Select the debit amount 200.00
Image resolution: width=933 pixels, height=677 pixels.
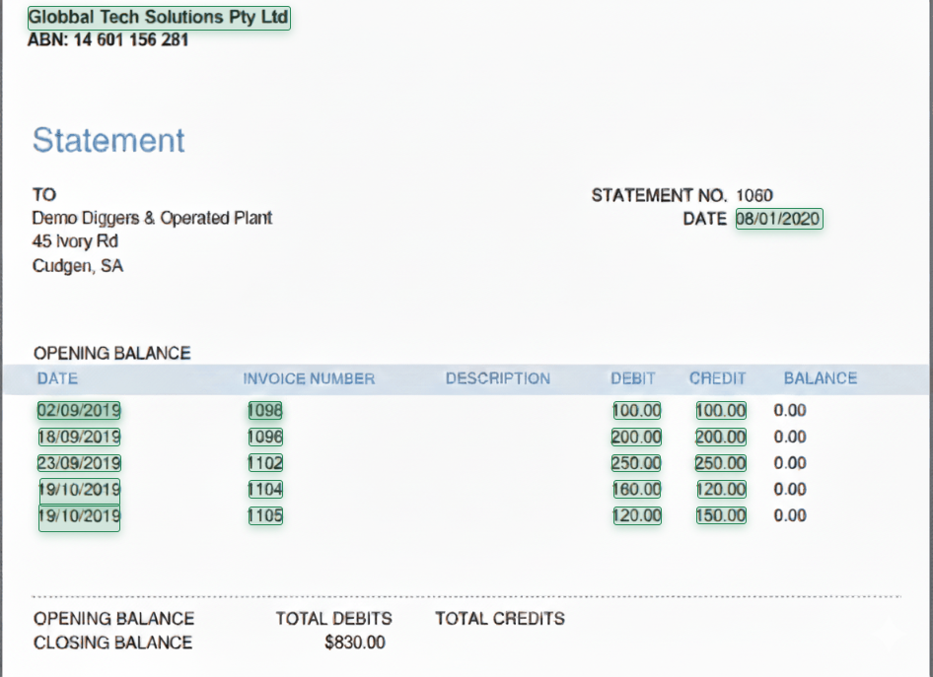[636, 437]
